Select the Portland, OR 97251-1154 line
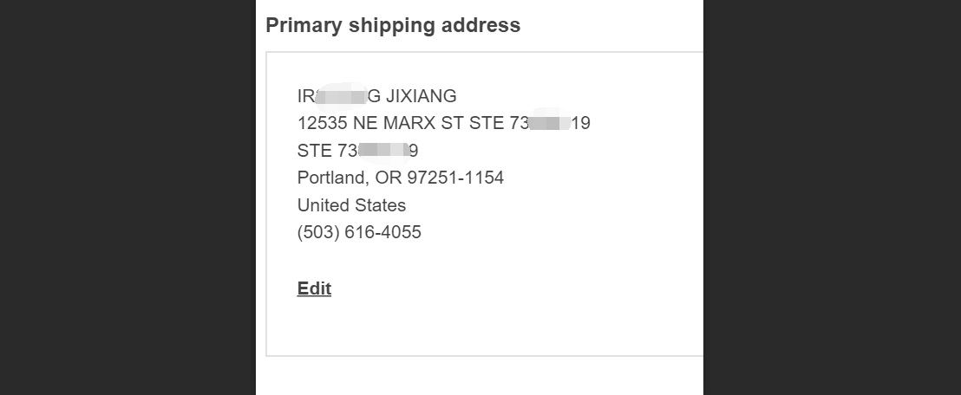The height and width of the screenshot is (395, 961). click(x=401, y=178)
